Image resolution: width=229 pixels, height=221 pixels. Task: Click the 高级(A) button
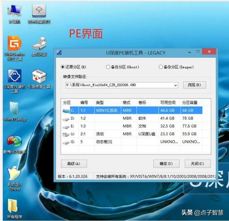pos(74,164)
